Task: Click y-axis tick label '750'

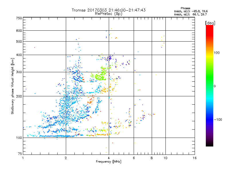Action: [19, 18]
